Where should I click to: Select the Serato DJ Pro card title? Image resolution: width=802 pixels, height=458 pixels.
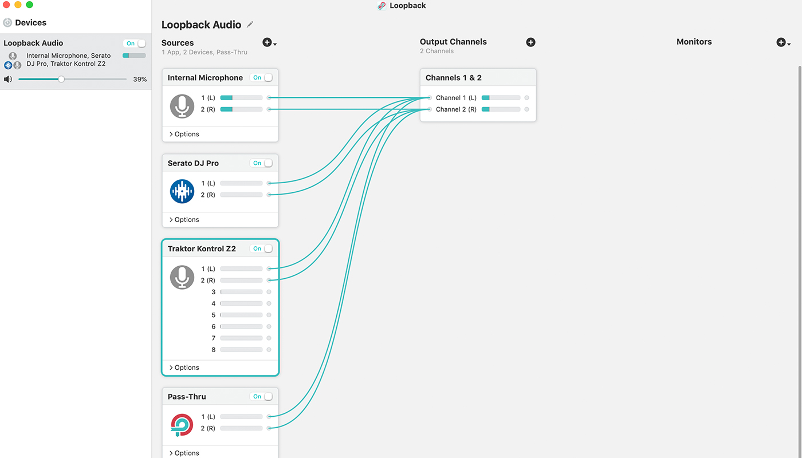[193, 163]
